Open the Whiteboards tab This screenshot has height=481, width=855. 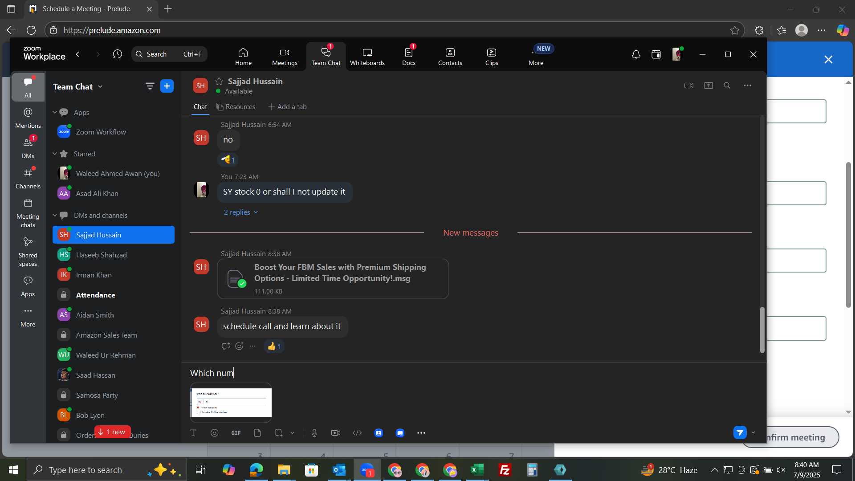[367, 57]
